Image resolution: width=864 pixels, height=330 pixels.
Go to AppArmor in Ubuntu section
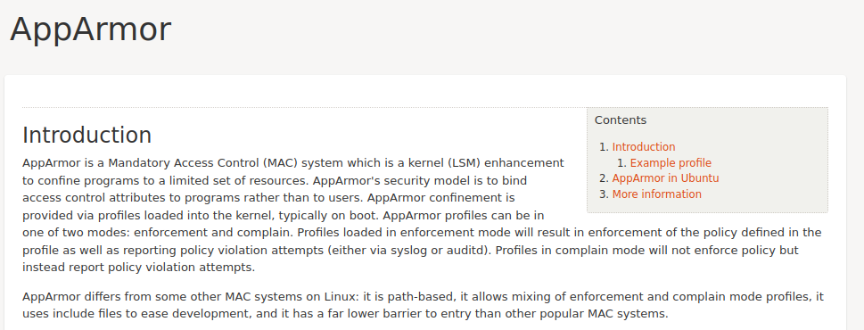click(x=665, y=178)
